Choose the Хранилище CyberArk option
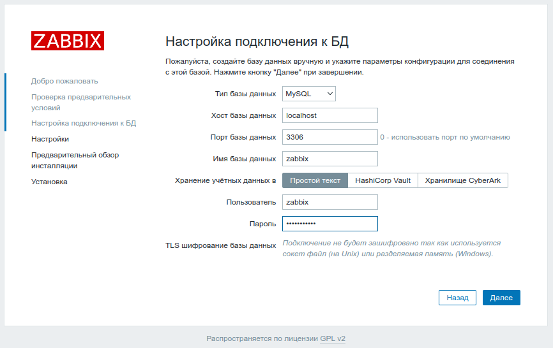The height and width of the screenshot is (348, 553). click(463, 180)
